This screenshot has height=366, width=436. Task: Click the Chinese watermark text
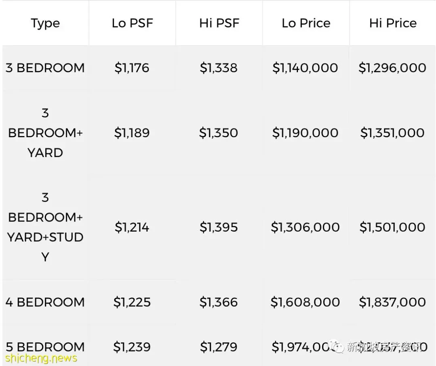384,347
